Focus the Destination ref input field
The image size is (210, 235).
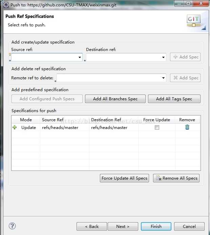click(x=126, y=57)
